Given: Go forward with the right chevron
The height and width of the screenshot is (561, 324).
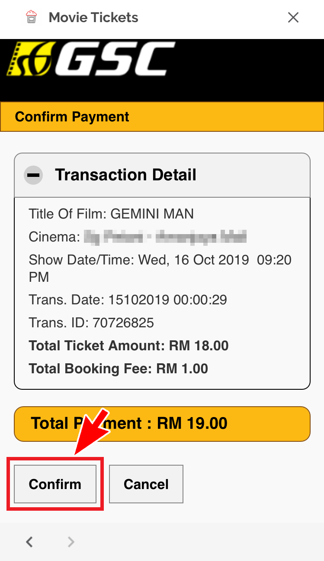Looking at the screenshot, I should (x=71, y=541).
